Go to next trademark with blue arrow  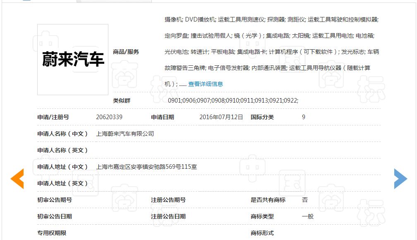(x=400, y=179)
